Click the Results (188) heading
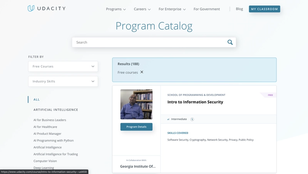This screenshot has width=308, height=174. pos(128,64)
